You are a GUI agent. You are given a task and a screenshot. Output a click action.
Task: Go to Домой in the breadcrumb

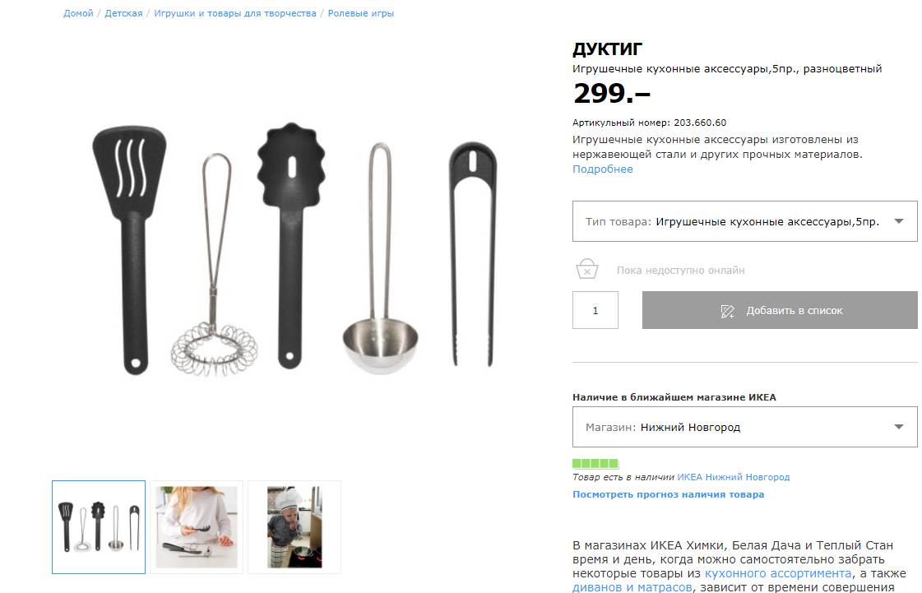click(x=78, y=13)
